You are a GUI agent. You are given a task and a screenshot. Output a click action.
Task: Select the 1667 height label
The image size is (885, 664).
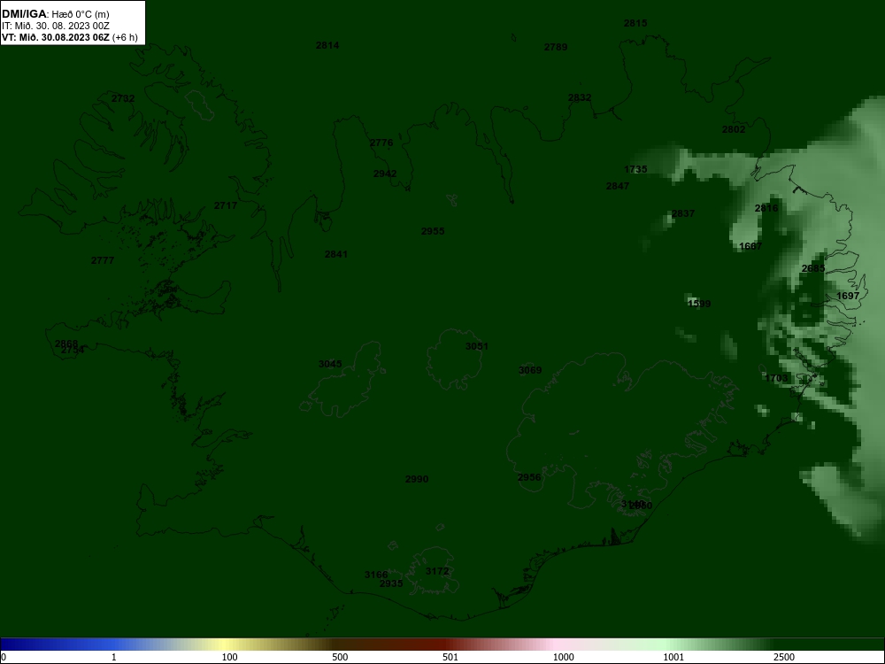click(x=750, y=246)
